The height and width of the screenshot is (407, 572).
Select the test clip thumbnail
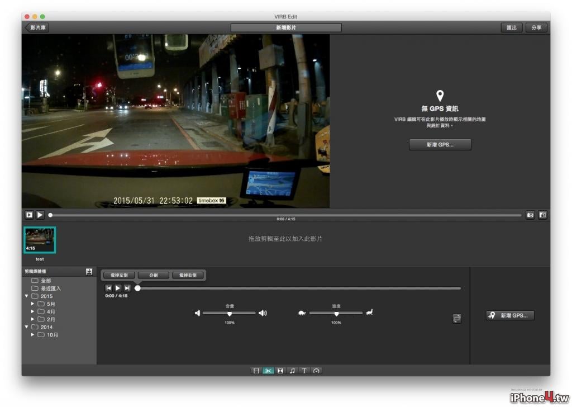pyautogui.click(x=40, y=240)
